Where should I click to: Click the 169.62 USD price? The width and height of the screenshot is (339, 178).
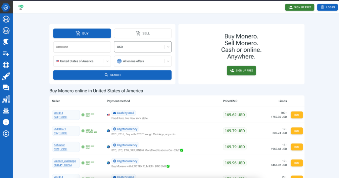[235, 115]
